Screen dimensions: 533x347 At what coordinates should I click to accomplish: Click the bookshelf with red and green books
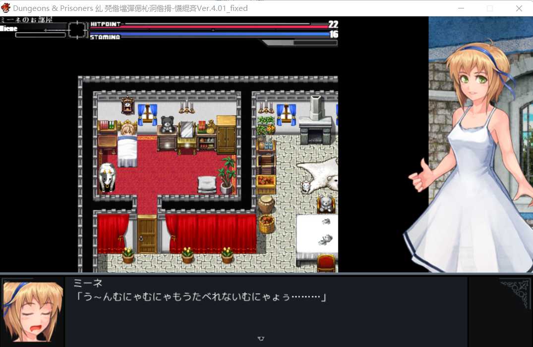(107, 126)
